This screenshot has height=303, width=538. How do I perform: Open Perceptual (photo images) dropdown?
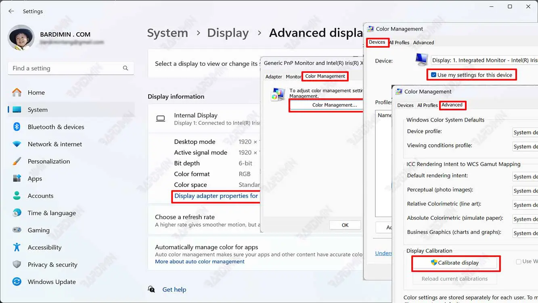525,191
